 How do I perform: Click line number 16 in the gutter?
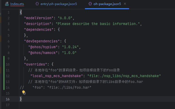click(8, 99)
